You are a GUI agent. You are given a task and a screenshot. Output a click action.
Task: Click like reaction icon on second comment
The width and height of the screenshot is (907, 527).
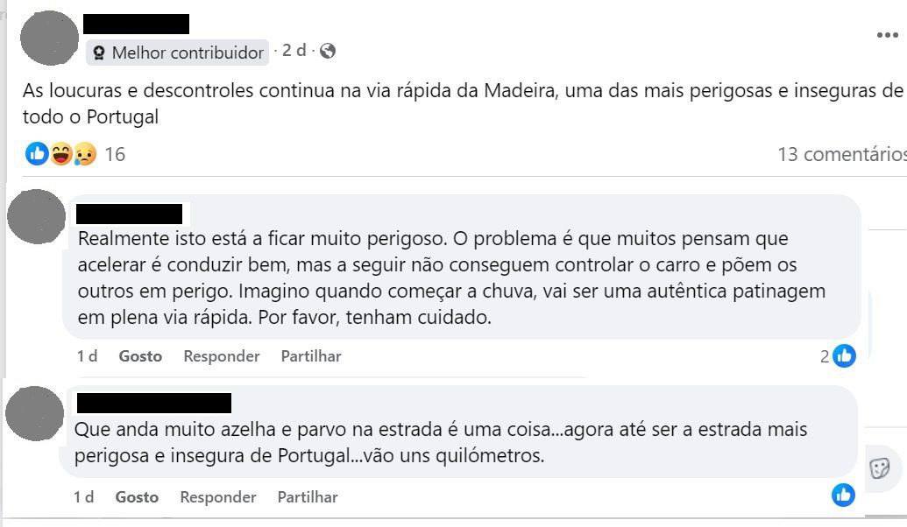pos(844,495)
